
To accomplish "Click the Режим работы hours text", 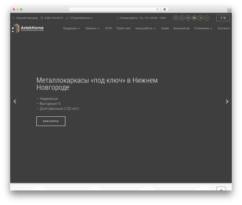I will (x=143, y=18).
